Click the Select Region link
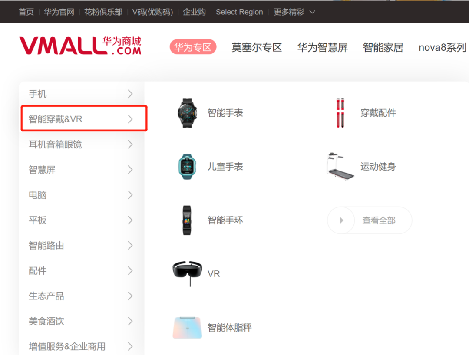 pyautogui.click(x=239, y=12)
